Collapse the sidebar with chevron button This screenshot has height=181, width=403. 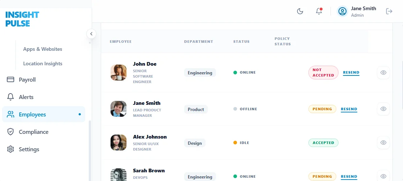(x=91, y=34)
